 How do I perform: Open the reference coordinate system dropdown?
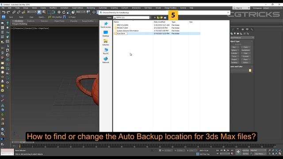tap(80, 12)
